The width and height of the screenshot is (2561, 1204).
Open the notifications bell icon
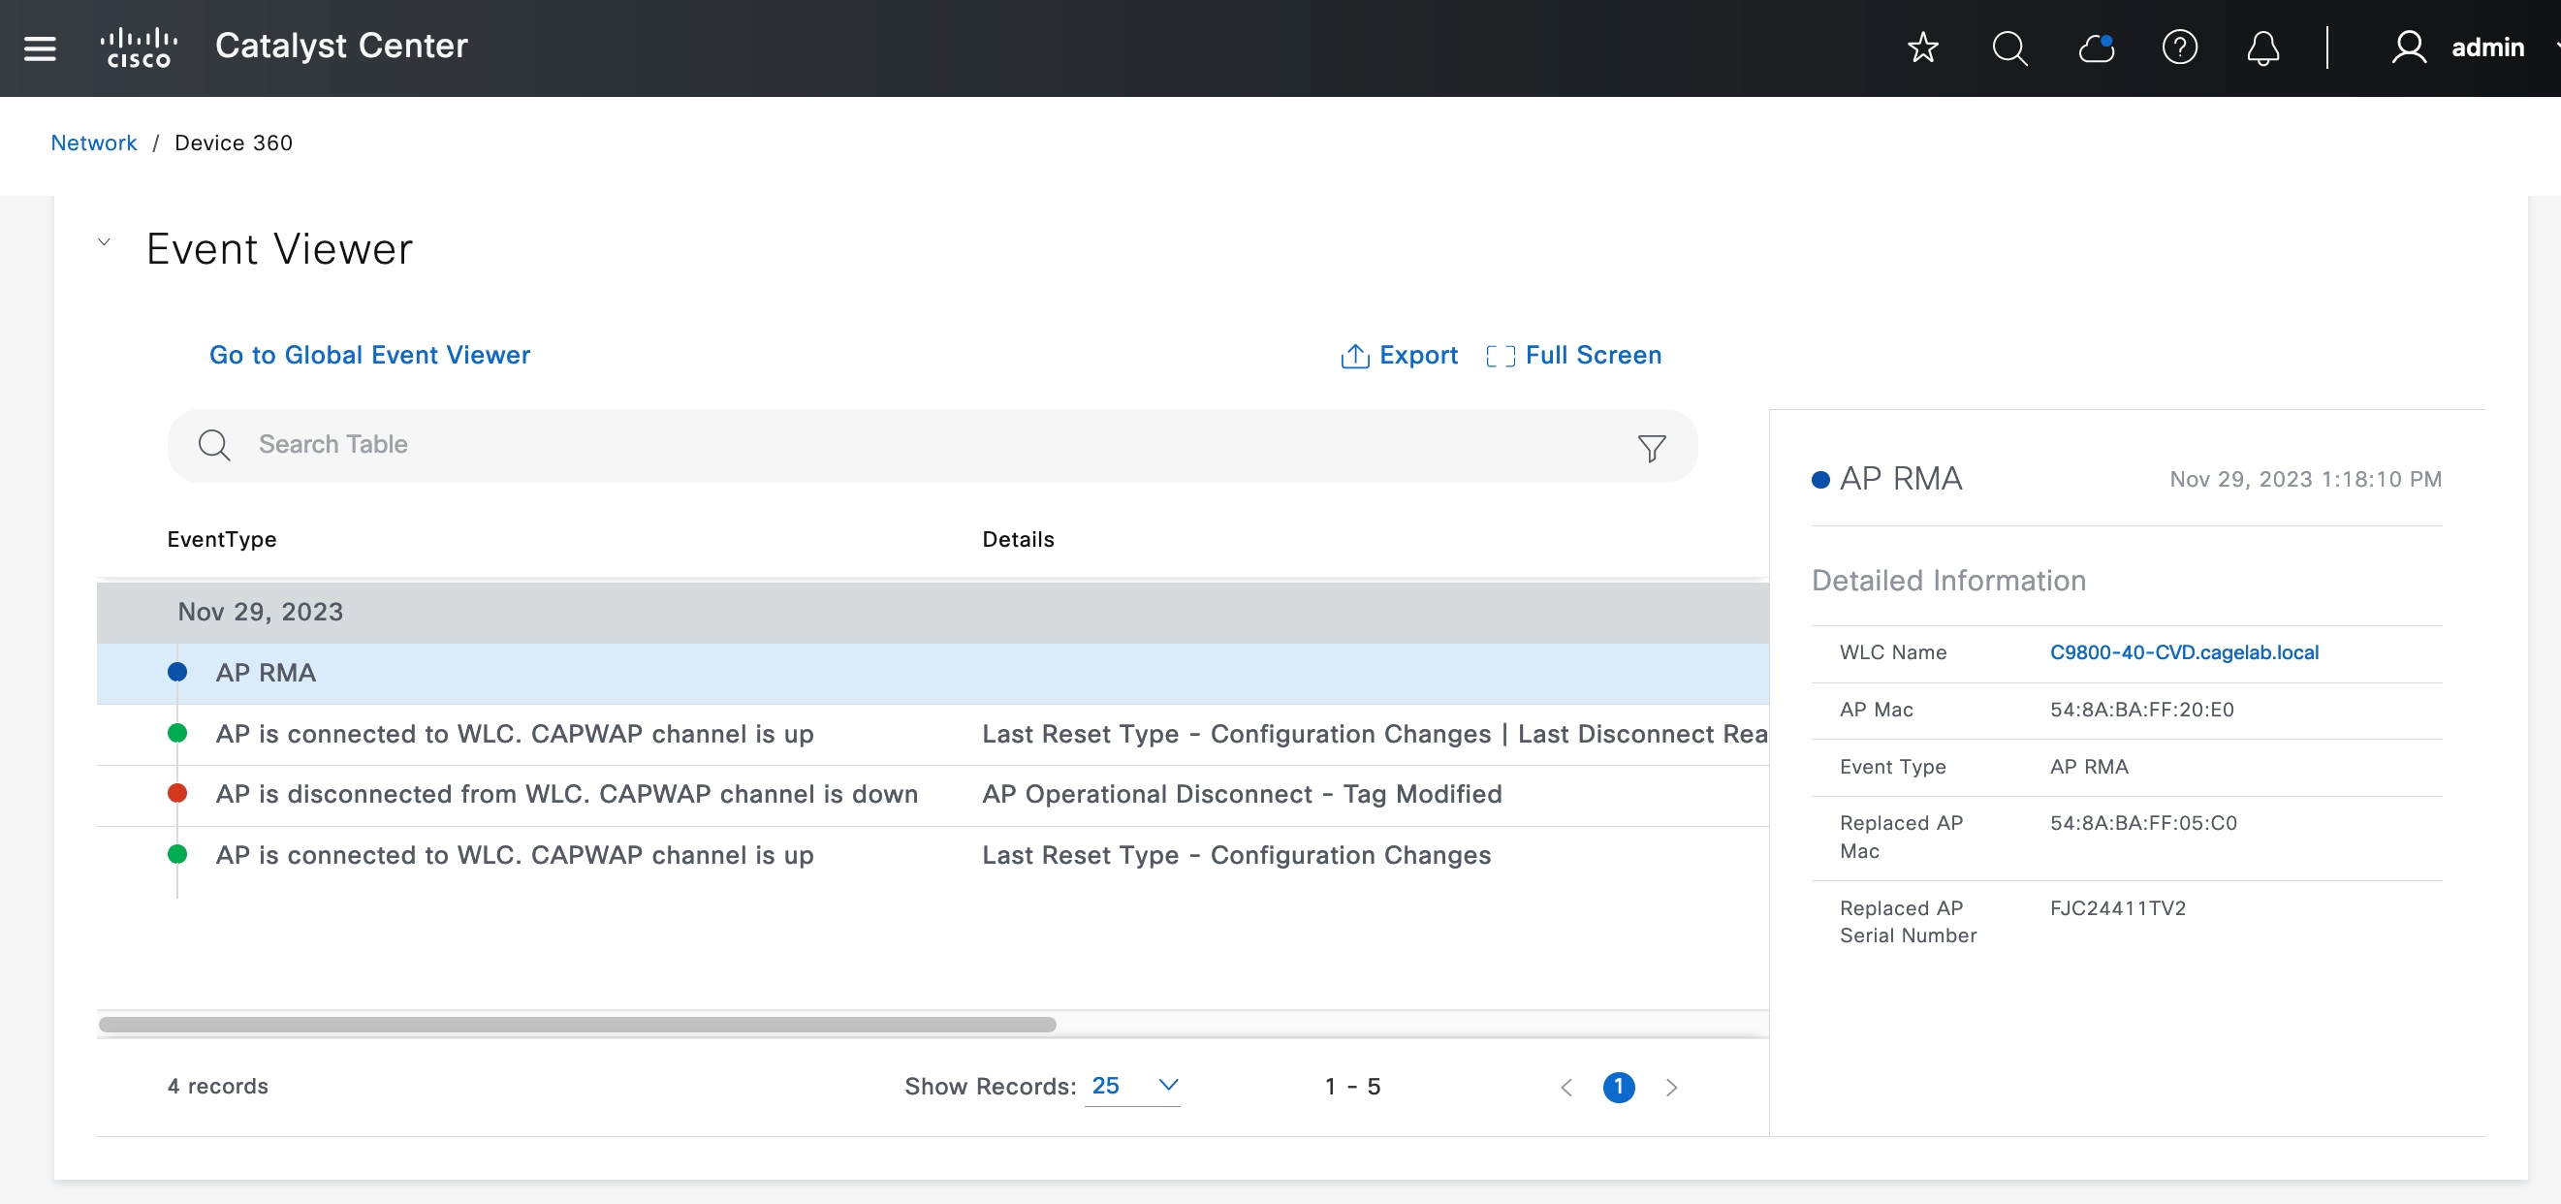pos(2262,48)
